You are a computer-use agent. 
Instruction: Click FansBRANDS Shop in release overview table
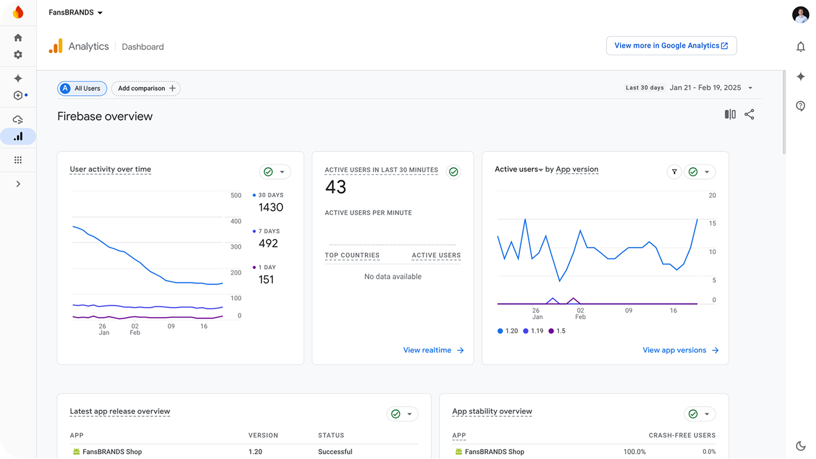[112, 452]
